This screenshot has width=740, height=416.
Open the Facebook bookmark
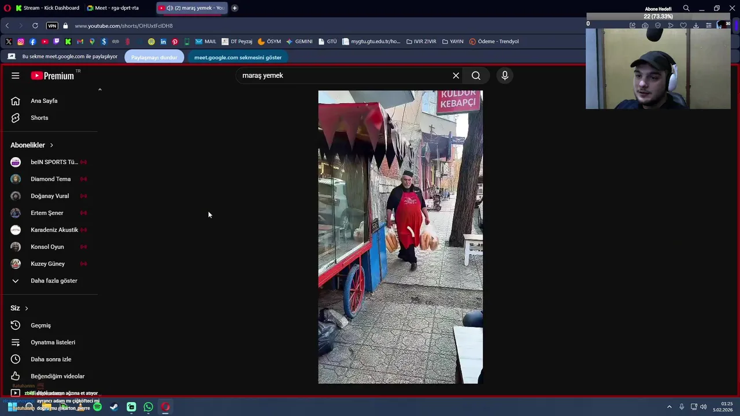pyautogui.click(x=32, y=42)
